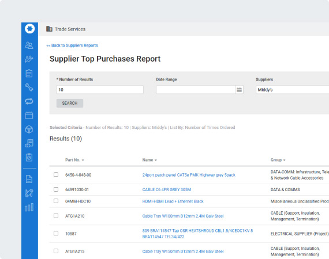Open the home logo icon in sidebar
This screenshot has width=329, height=259.
29,29
